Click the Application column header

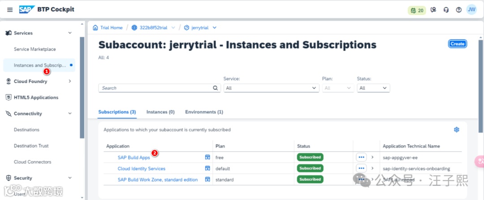(x=118, y=146)
